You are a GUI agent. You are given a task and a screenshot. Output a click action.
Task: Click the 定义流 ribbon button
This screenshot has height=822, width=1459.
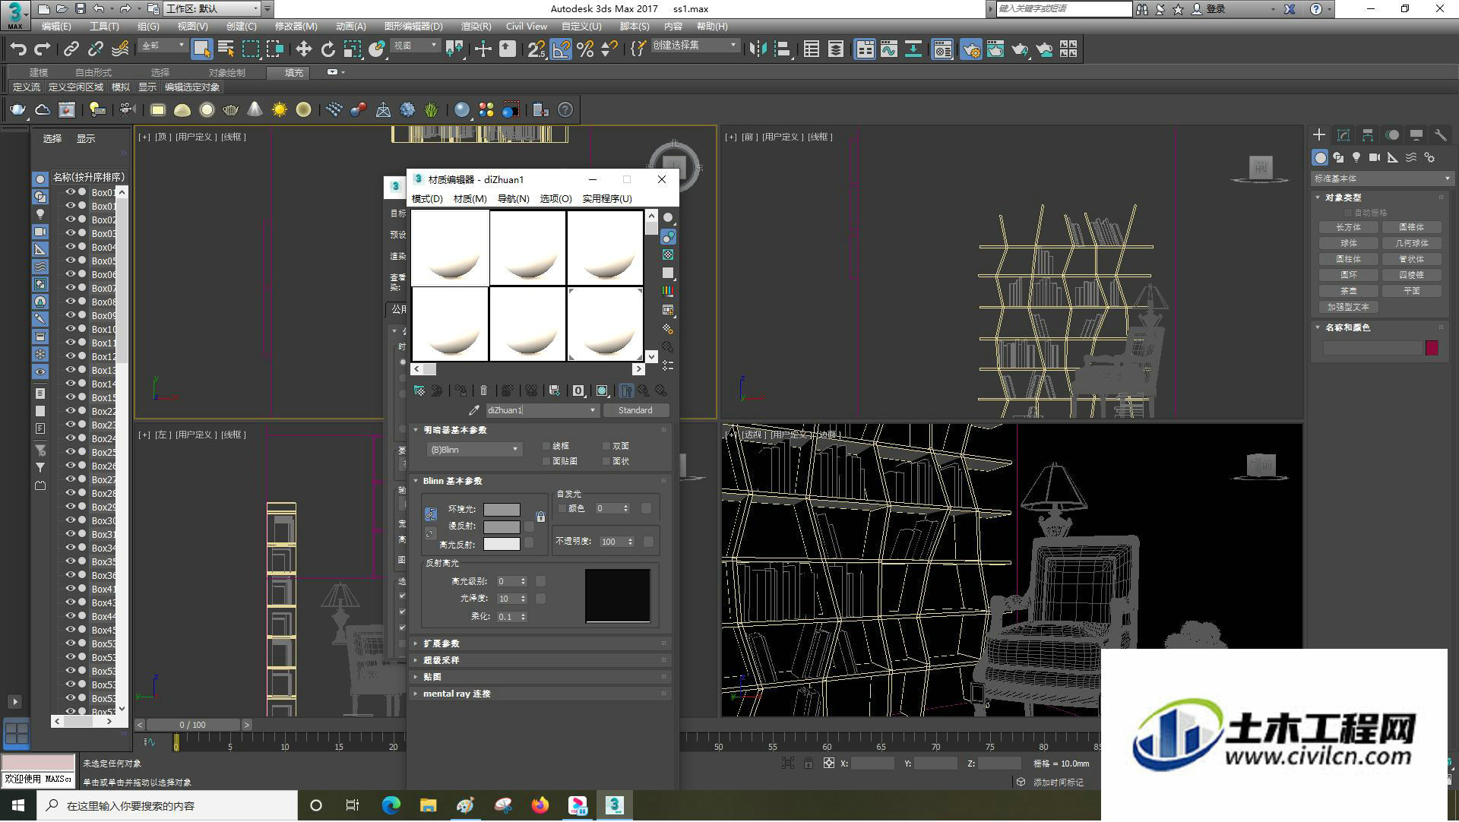point(27,87)
